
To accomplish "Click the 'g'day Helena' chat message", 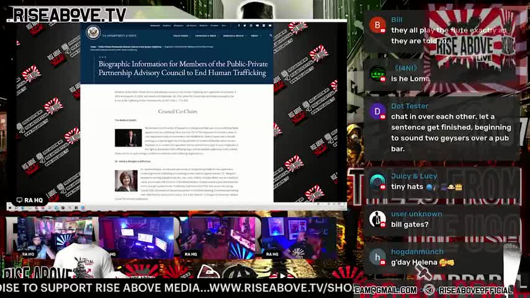I will point(423,262).
